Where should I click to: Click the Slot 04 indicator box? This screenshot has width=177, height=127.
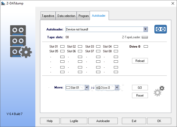pyautogui.click(x=116, y=46)
